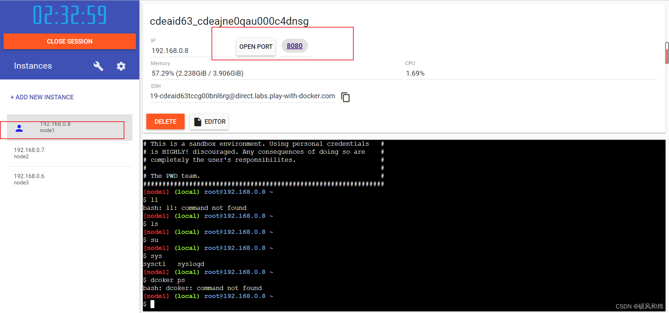
Task: Focus the terminal at the cursor prompt
Action: pyautogui.click(x=152, y=304)
